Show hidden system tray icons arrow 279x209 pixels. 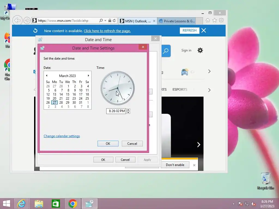pos(233,204)
